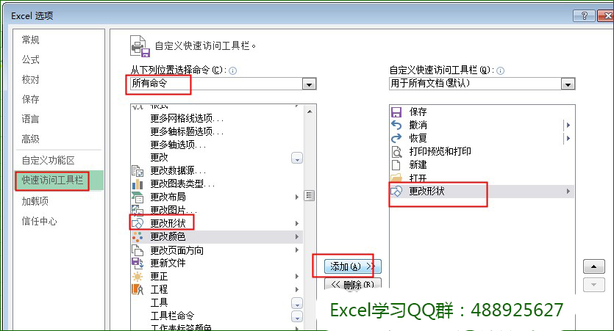Viewport: 614px width, 331px height.
Task: Open the dropdown indicator beside 工具栏命令
Action: coord(297,316)
